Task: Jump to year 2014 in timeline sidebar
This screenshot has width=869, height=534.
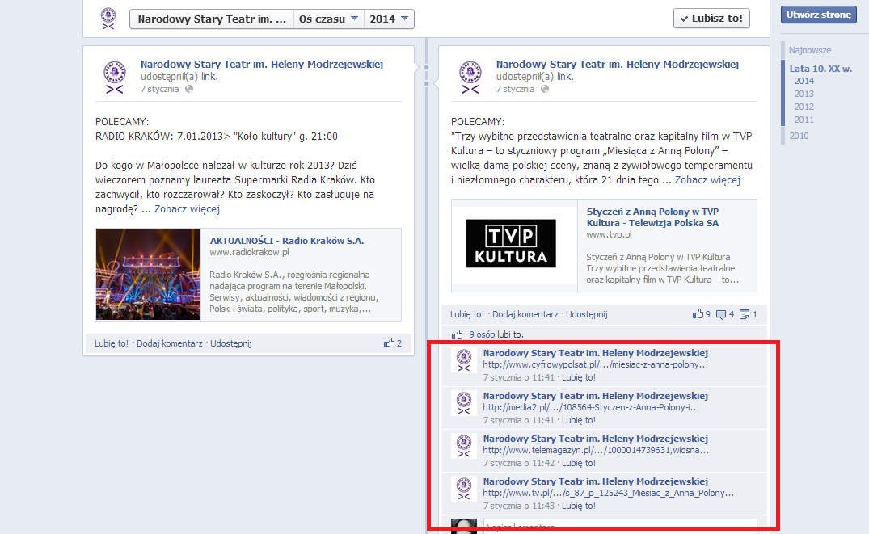Action: [x=804, y=81]
